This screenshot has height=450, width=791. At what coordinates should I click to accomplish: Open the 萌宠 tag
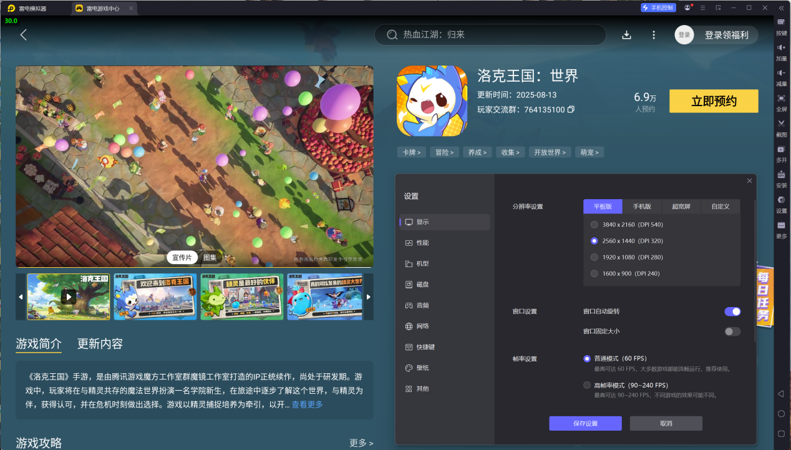[589, 152]
